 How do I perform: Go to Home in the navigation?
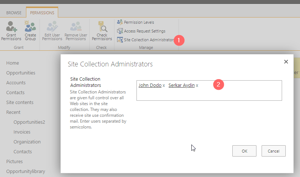[13, 63]
